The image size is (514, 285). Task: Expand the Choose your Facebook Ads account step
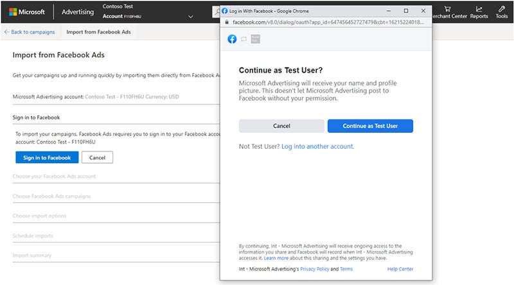point(54,177)
